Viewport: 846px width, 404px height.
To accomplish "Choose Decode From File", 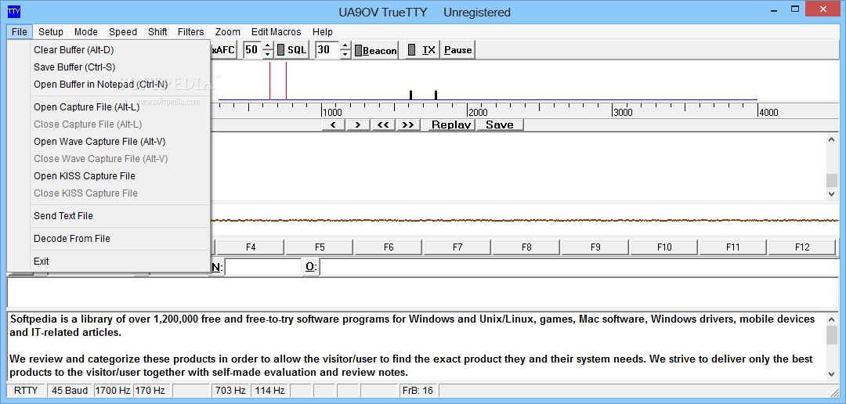I will 109,239.
